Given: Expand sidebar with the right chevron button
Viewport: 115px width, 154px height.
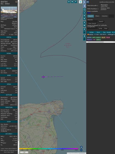Looking at the screenshot, I should 84,2.
